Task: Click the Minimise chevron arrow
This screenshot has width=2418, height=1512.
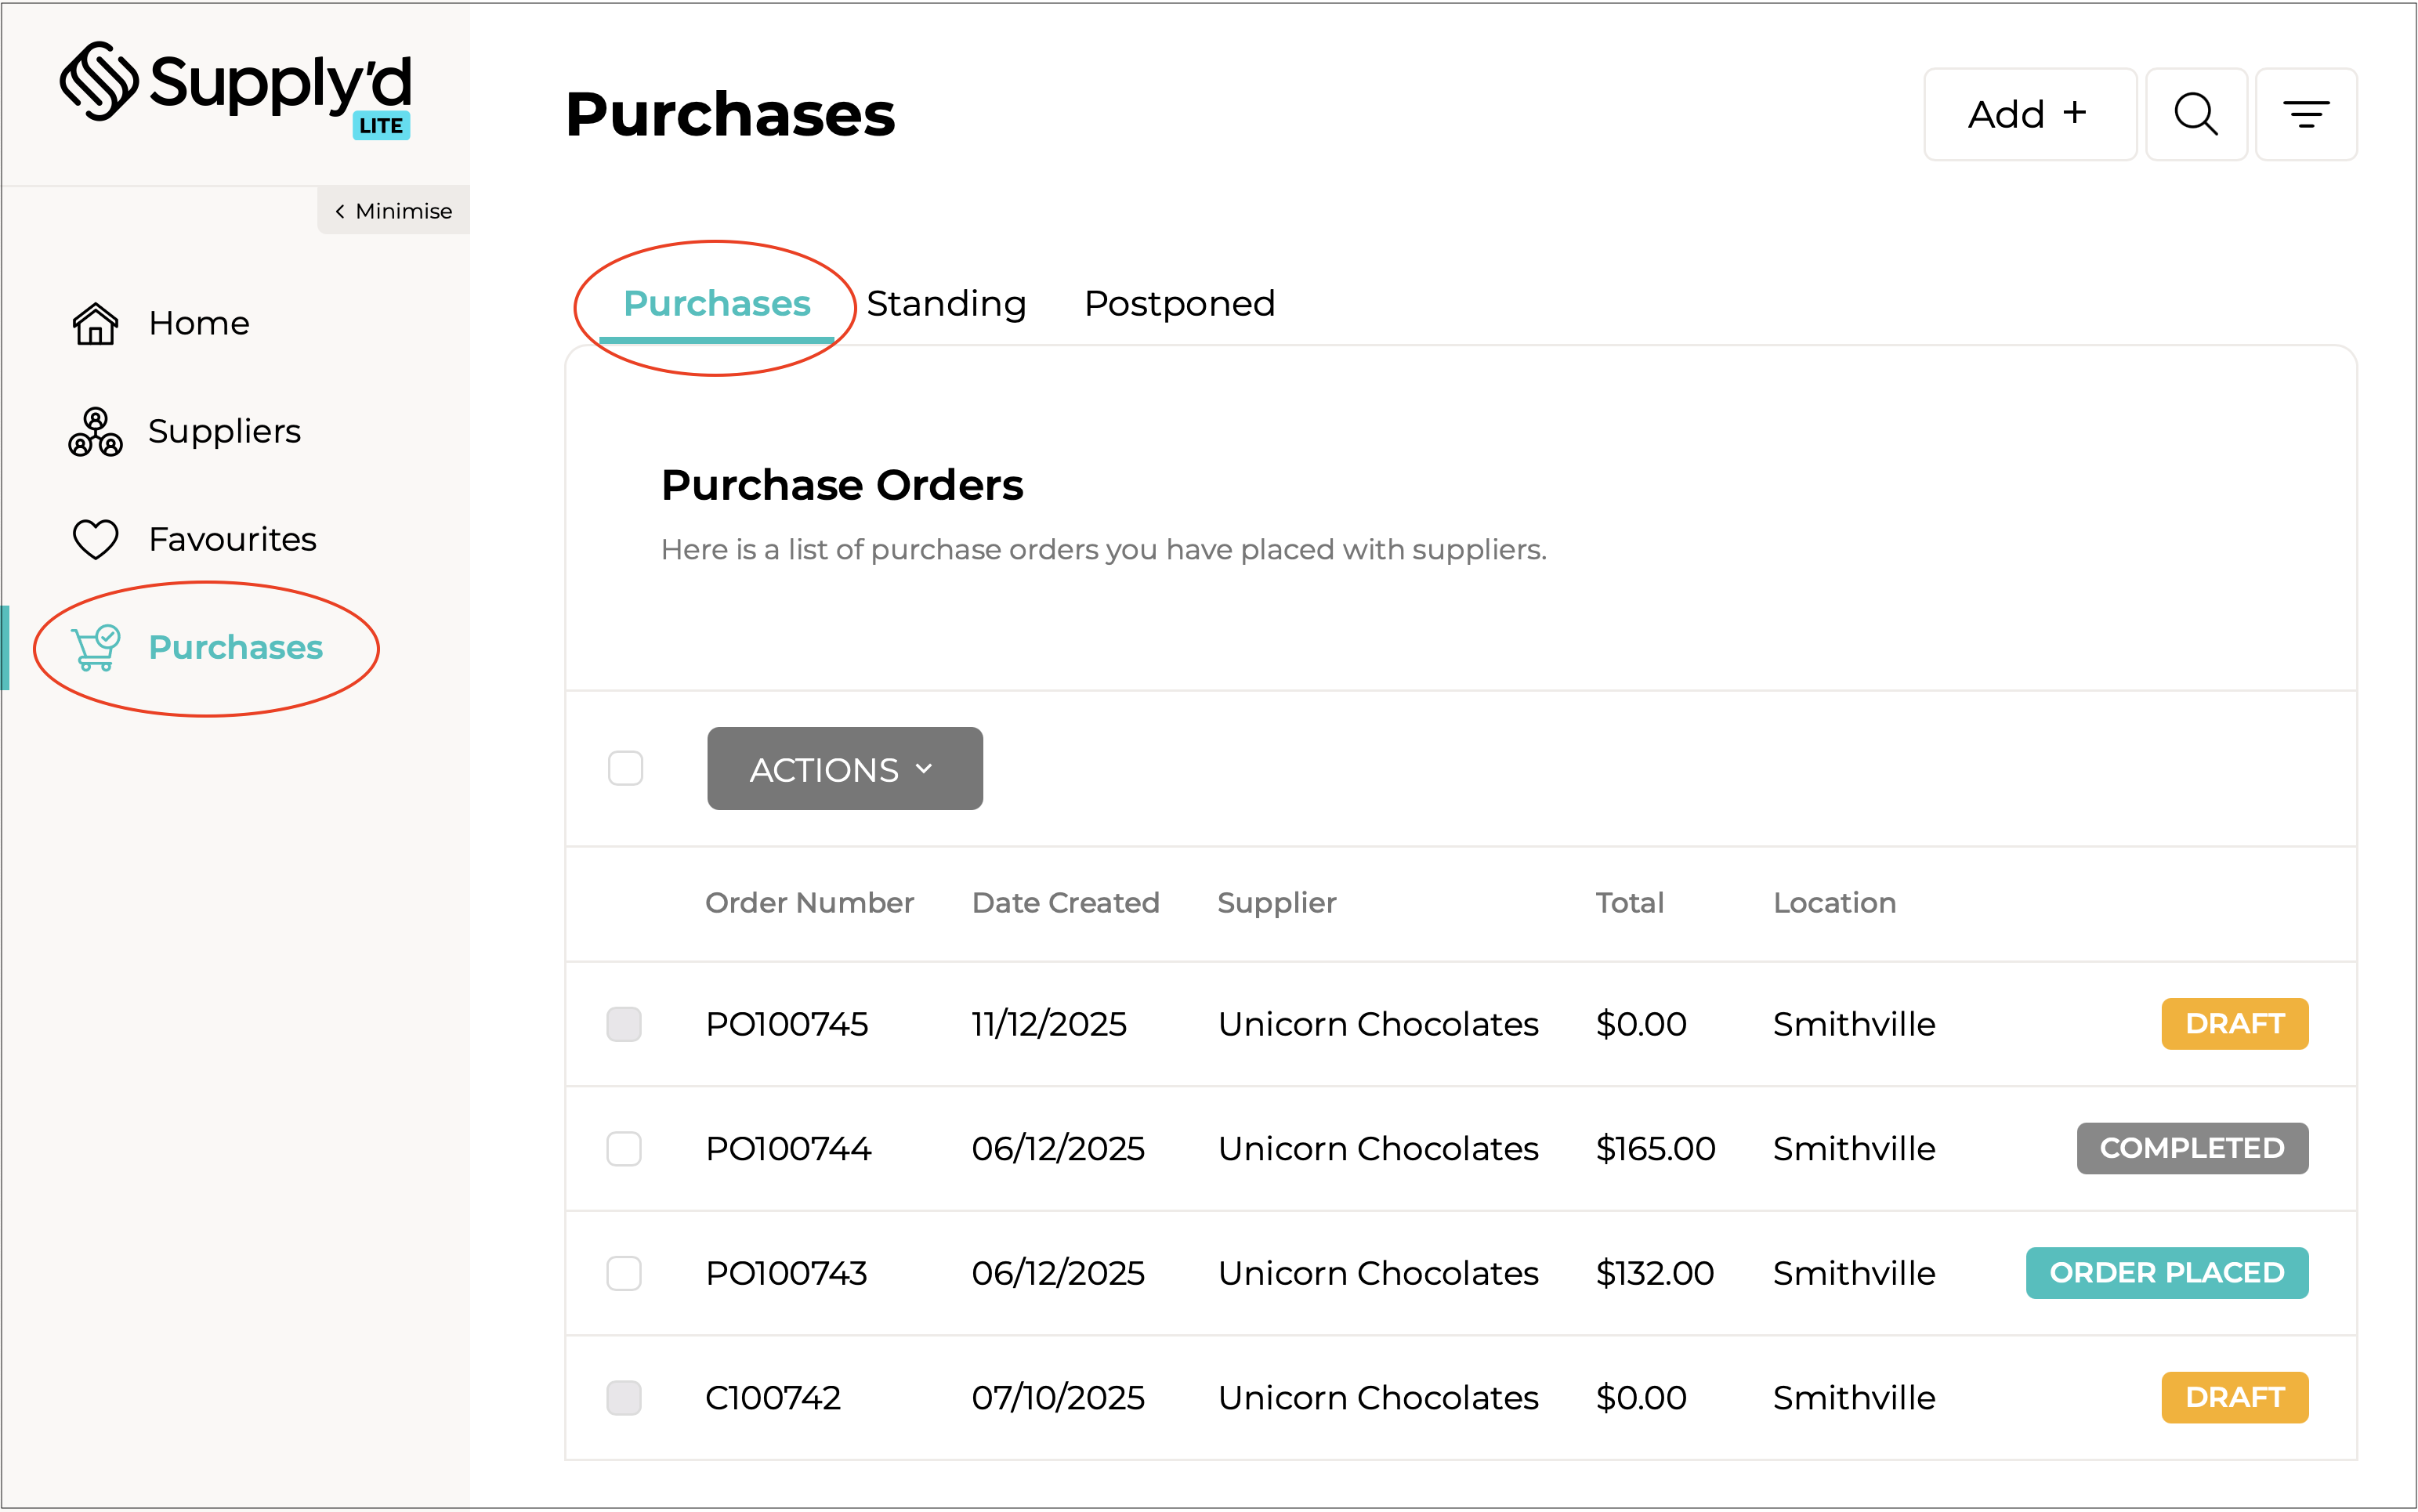Action: [340, 211]
